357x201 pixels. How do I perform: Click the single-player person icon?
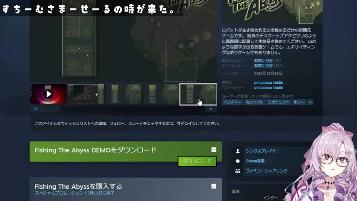click(x=238, y=151)
